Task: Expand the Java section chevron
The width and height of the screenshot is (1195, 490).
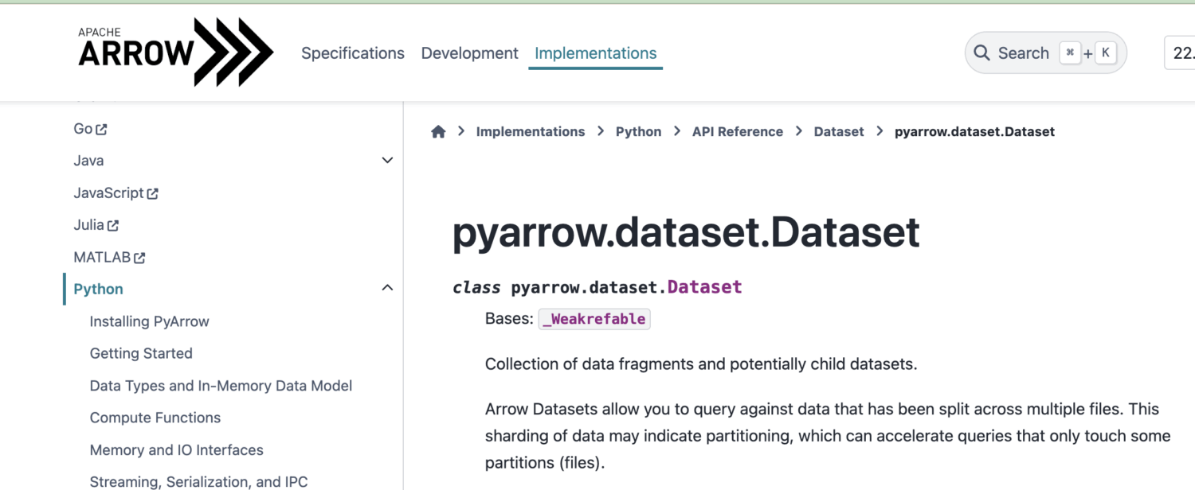Action: [387, 161]
